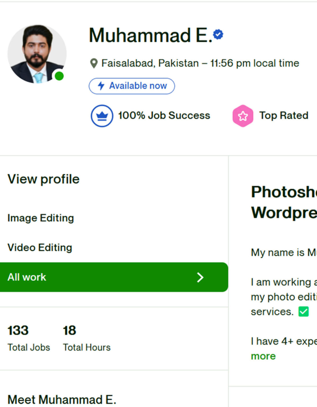The height and width of the screenshot is (407, 317).
Task: Click the 100% Job Success label
Action: coord(164,116)
